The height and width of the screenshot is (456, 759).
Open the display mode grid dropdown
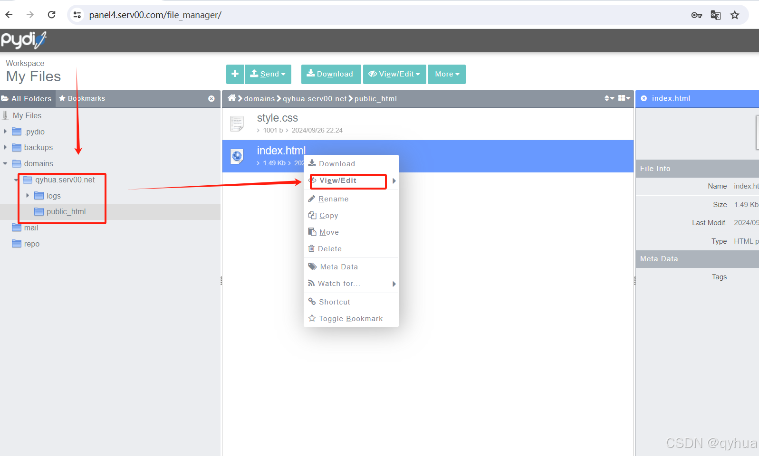tap(624, 98)
